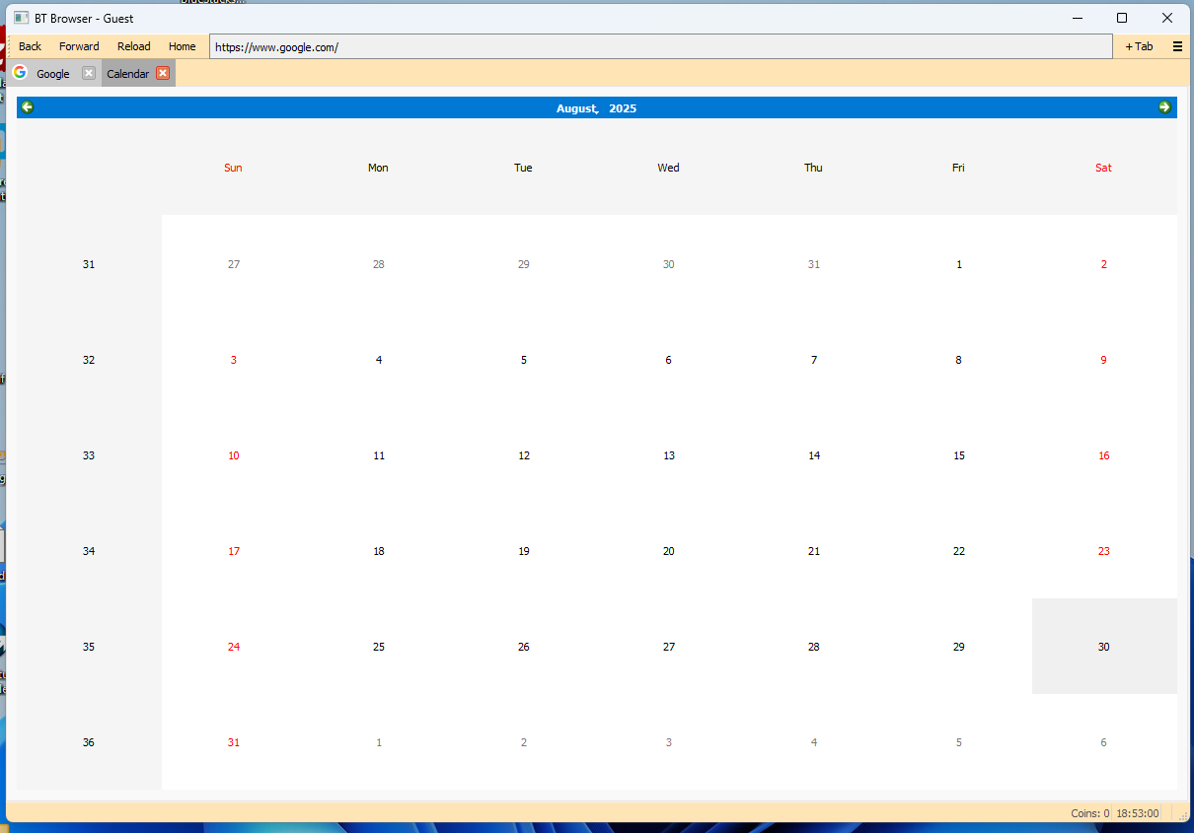Image resolution: width=1194 pixels, height=833 pixels.
Task: Select Monday 11 August
Action: pyautogui.click(x=379, y=455)
